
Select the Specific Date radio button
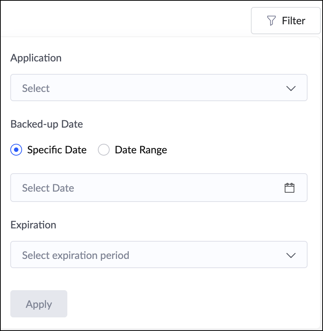16,150
